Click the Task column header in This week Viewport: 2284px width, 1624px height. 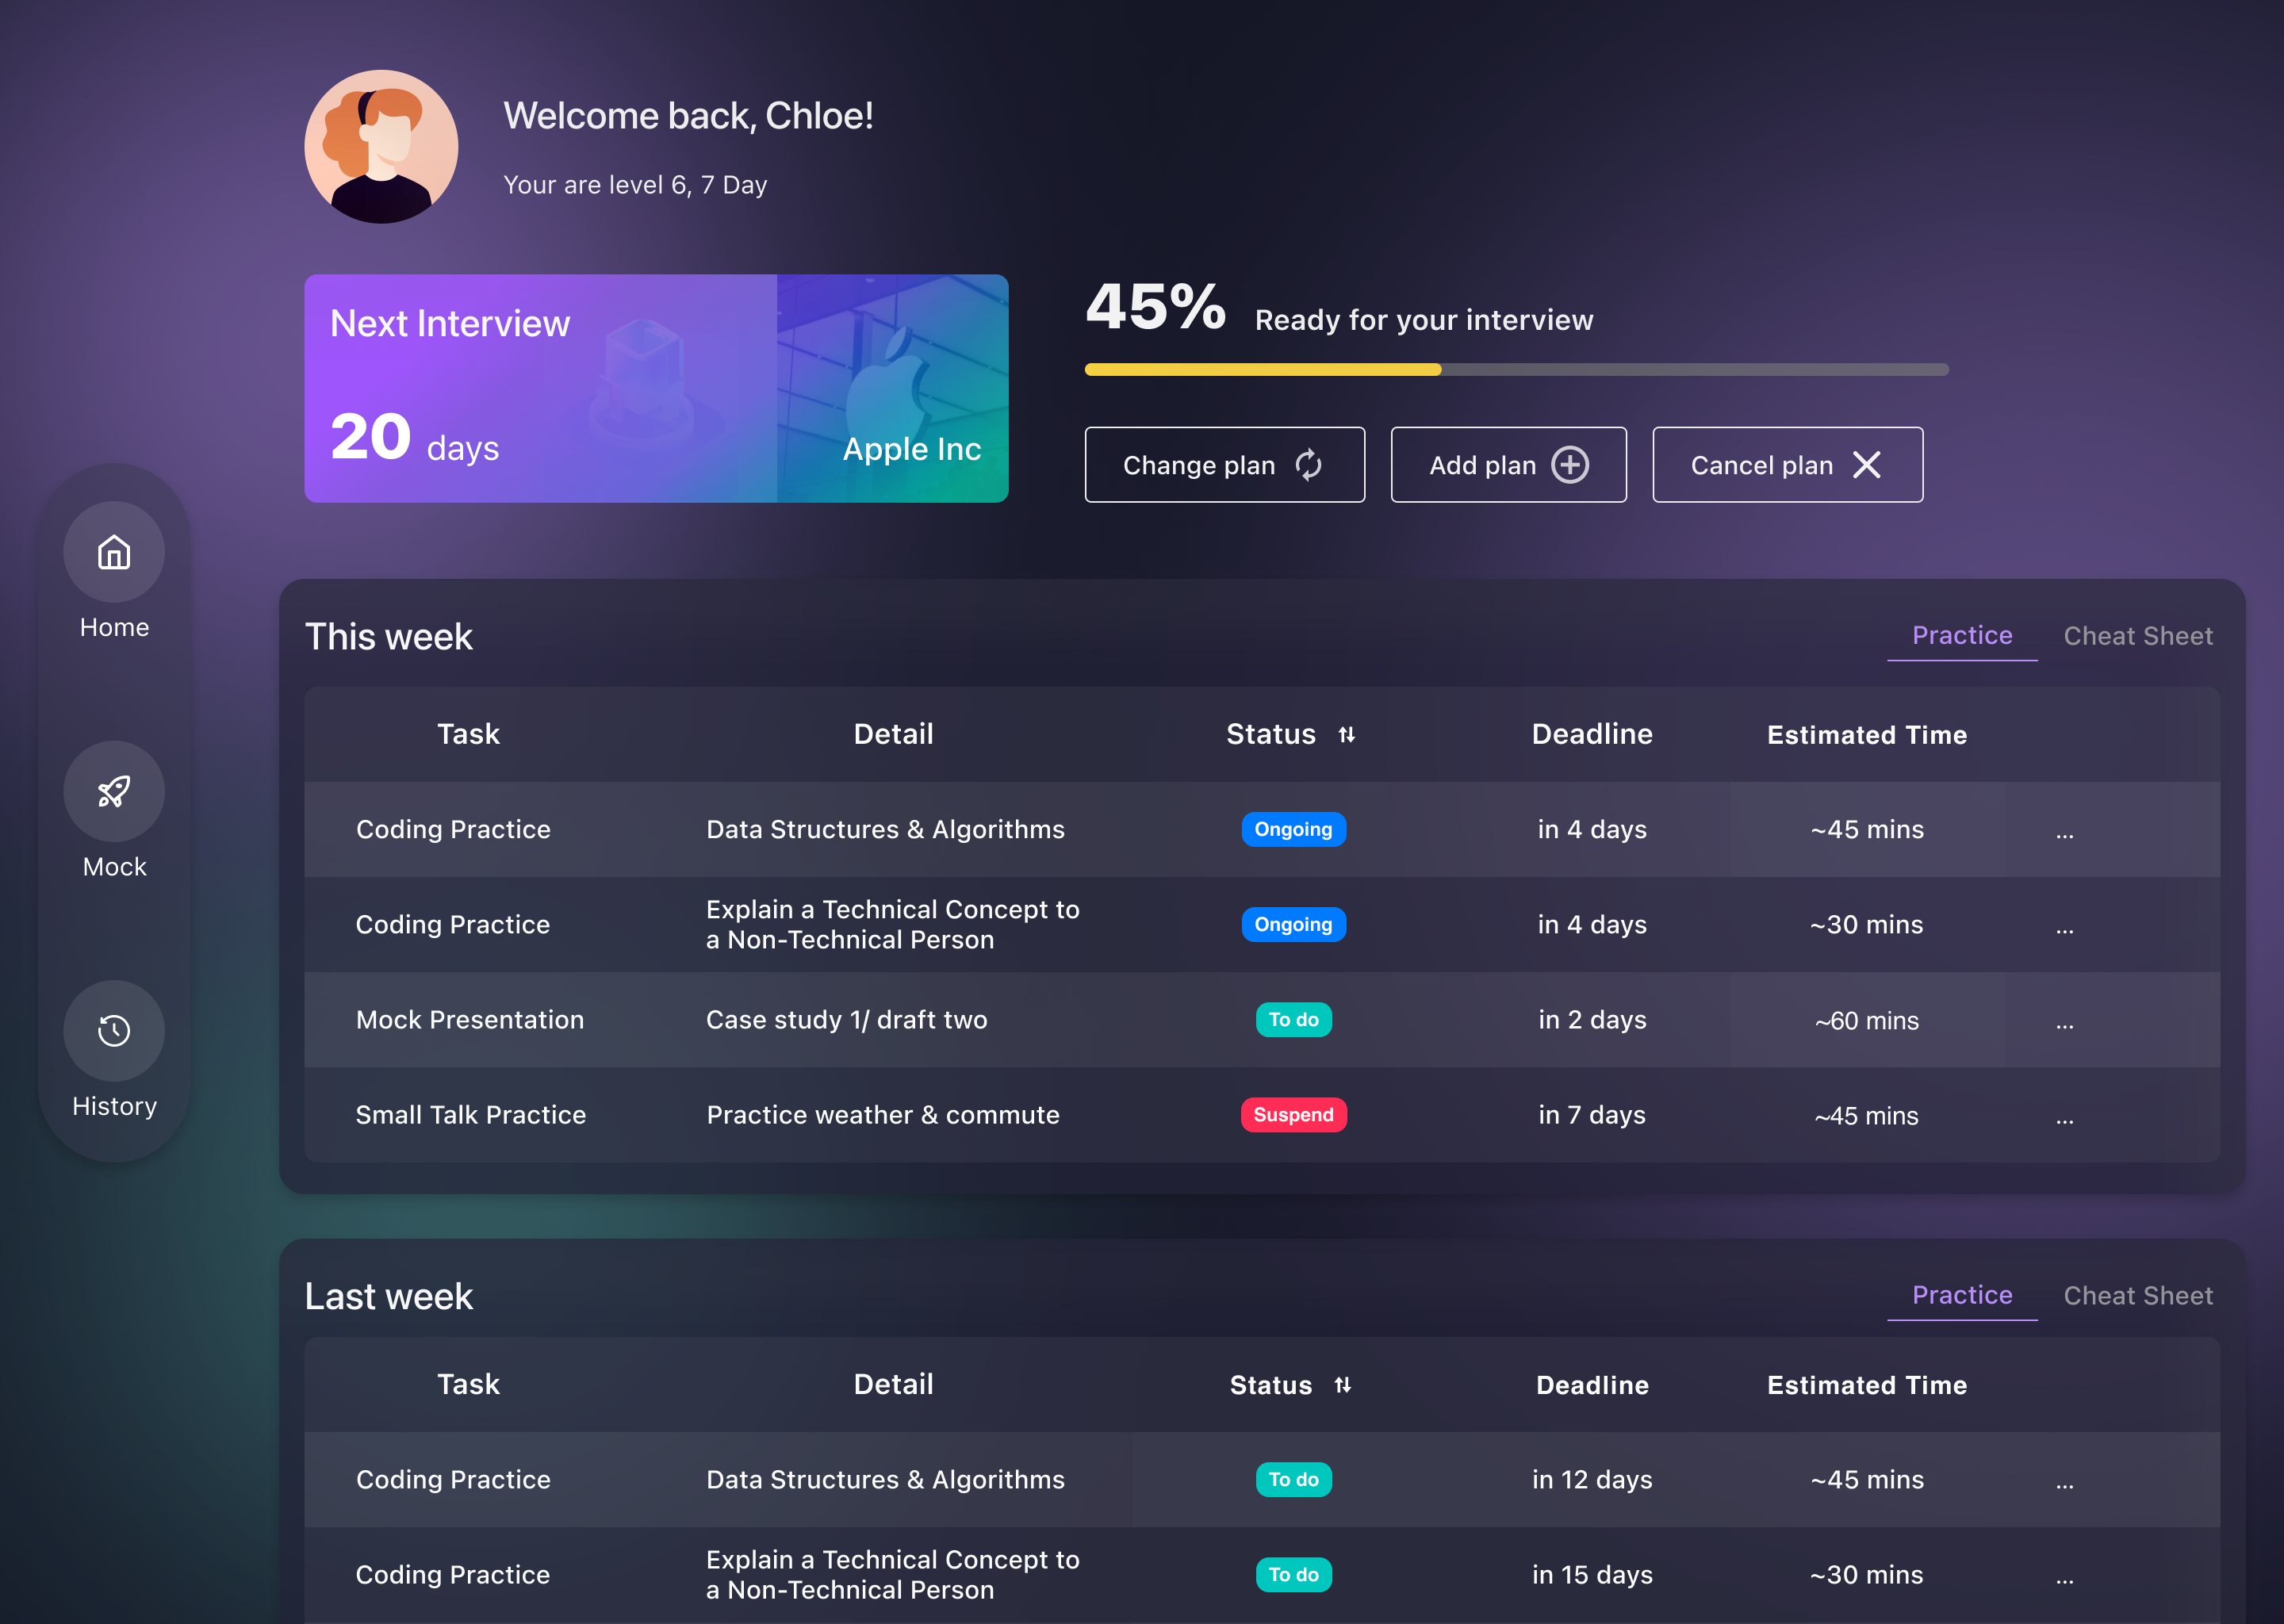coord(468,734)
